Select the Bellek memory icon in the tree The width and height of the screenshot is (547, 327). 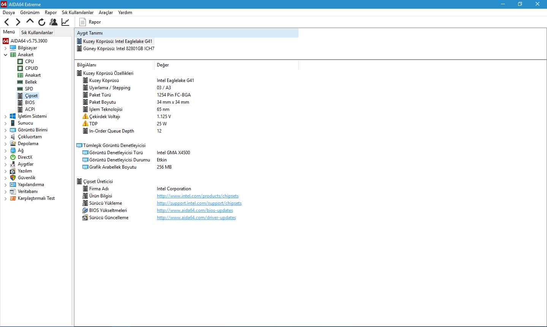click(20, 82)
